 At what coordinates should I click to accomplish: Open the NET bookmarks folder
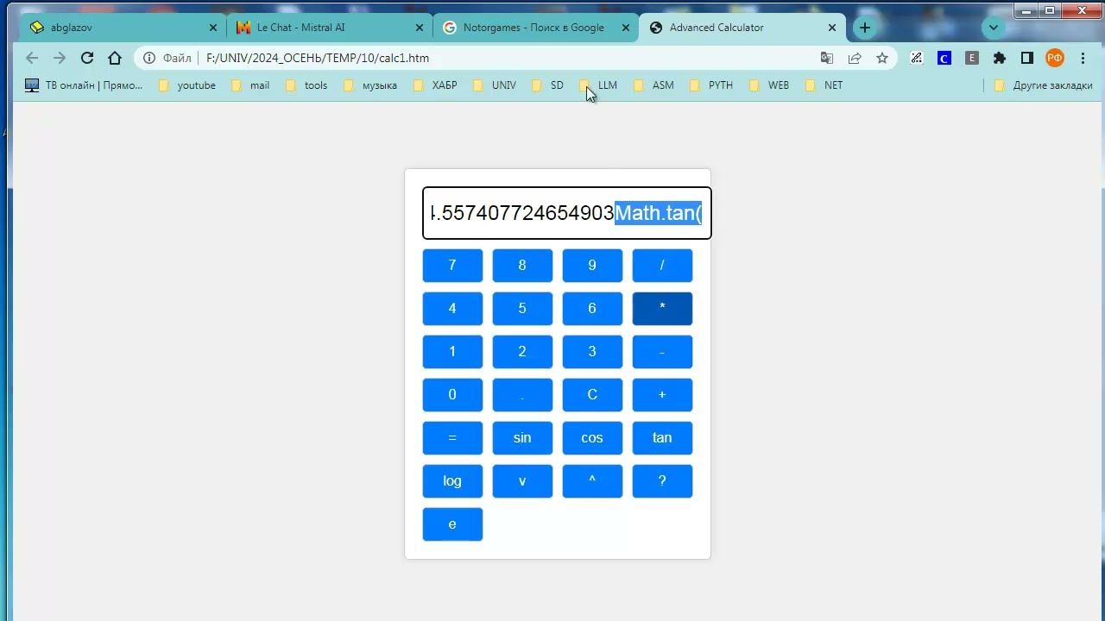pyautogui.click(x=824, y=85)
